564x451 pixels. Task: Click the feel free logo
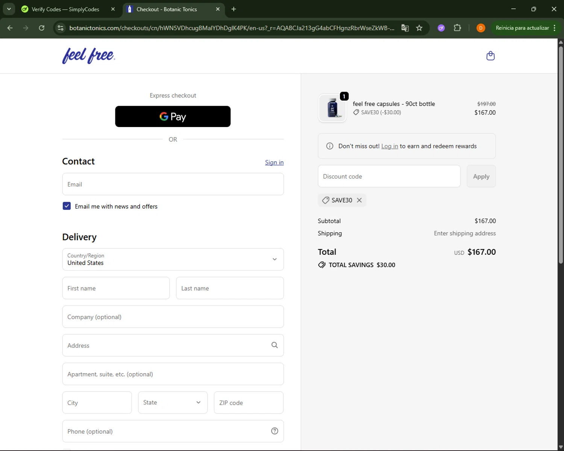coord(89,56)
